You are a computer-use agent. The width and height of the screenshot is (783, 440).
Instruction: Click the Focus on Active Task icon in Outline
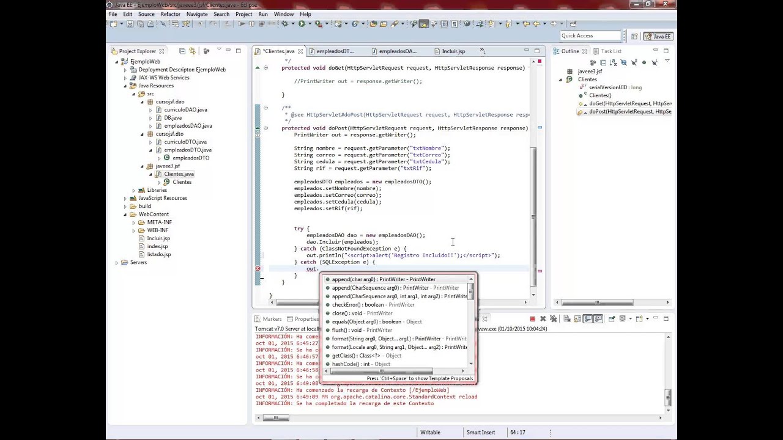pyautogui.click(x=593, y=62)
